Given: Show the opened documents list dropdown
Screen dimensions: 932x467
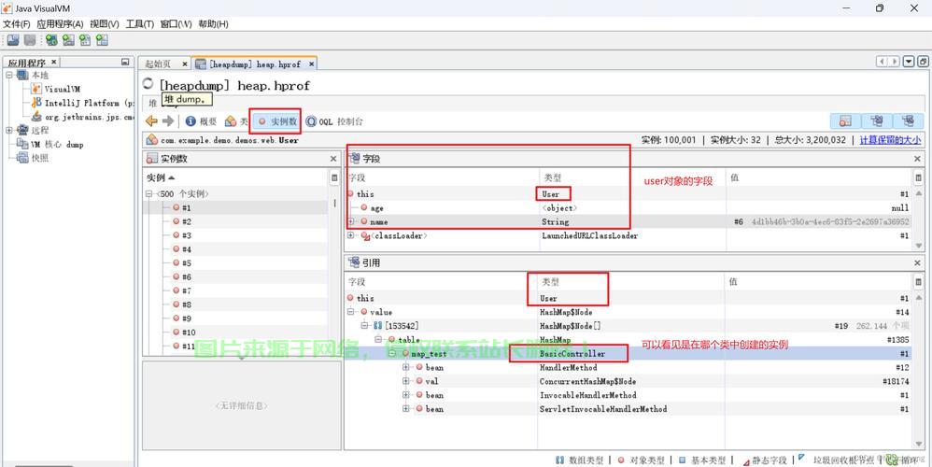Looking at the screenshot, I should (909, 62).
